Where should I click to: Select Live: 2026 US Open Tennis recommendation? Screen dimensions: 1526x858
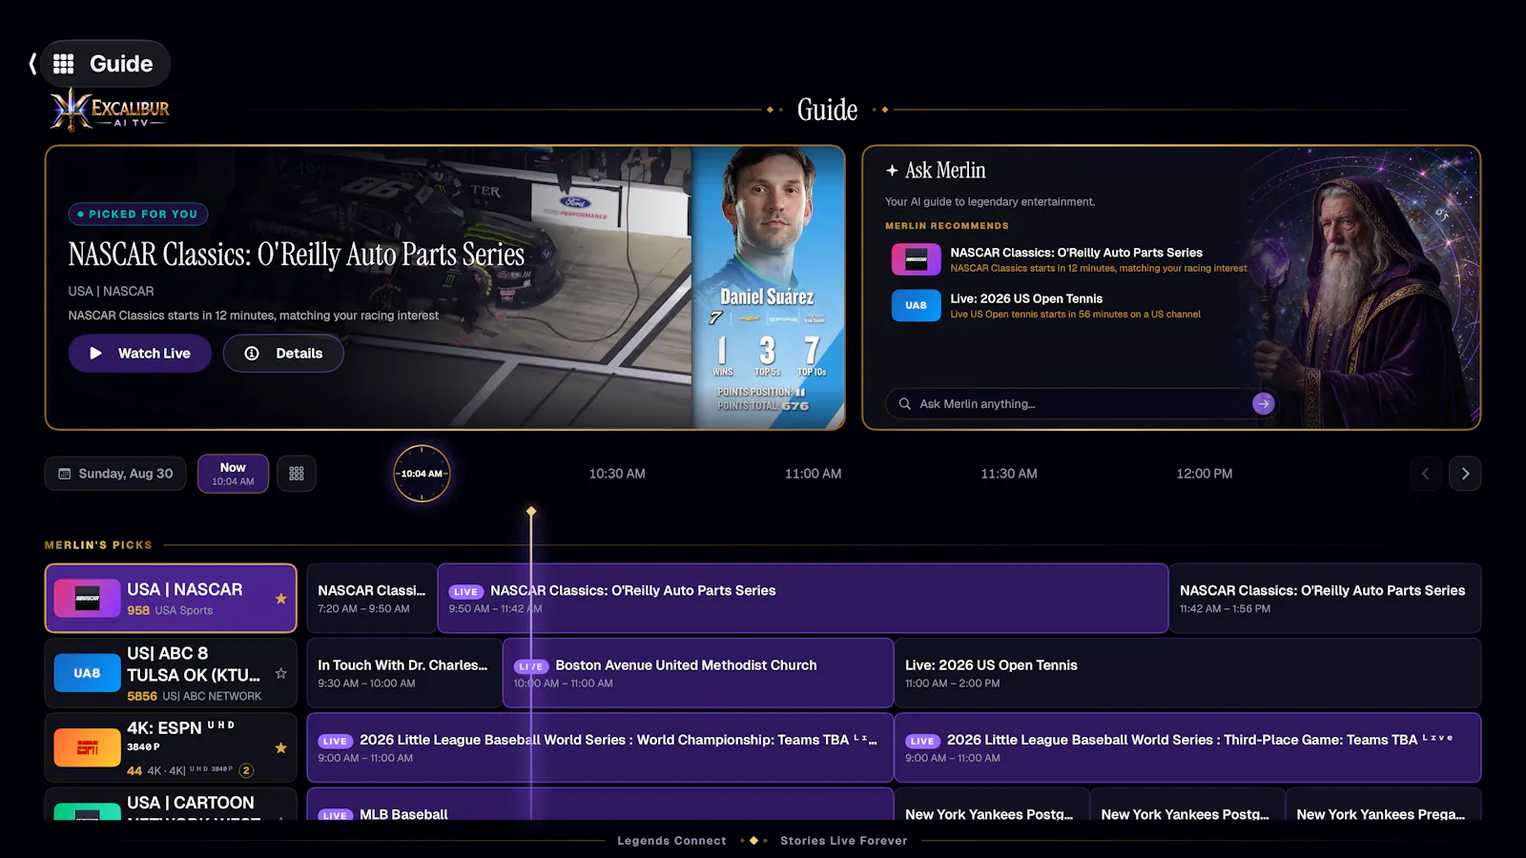(x=1047, y=305)
